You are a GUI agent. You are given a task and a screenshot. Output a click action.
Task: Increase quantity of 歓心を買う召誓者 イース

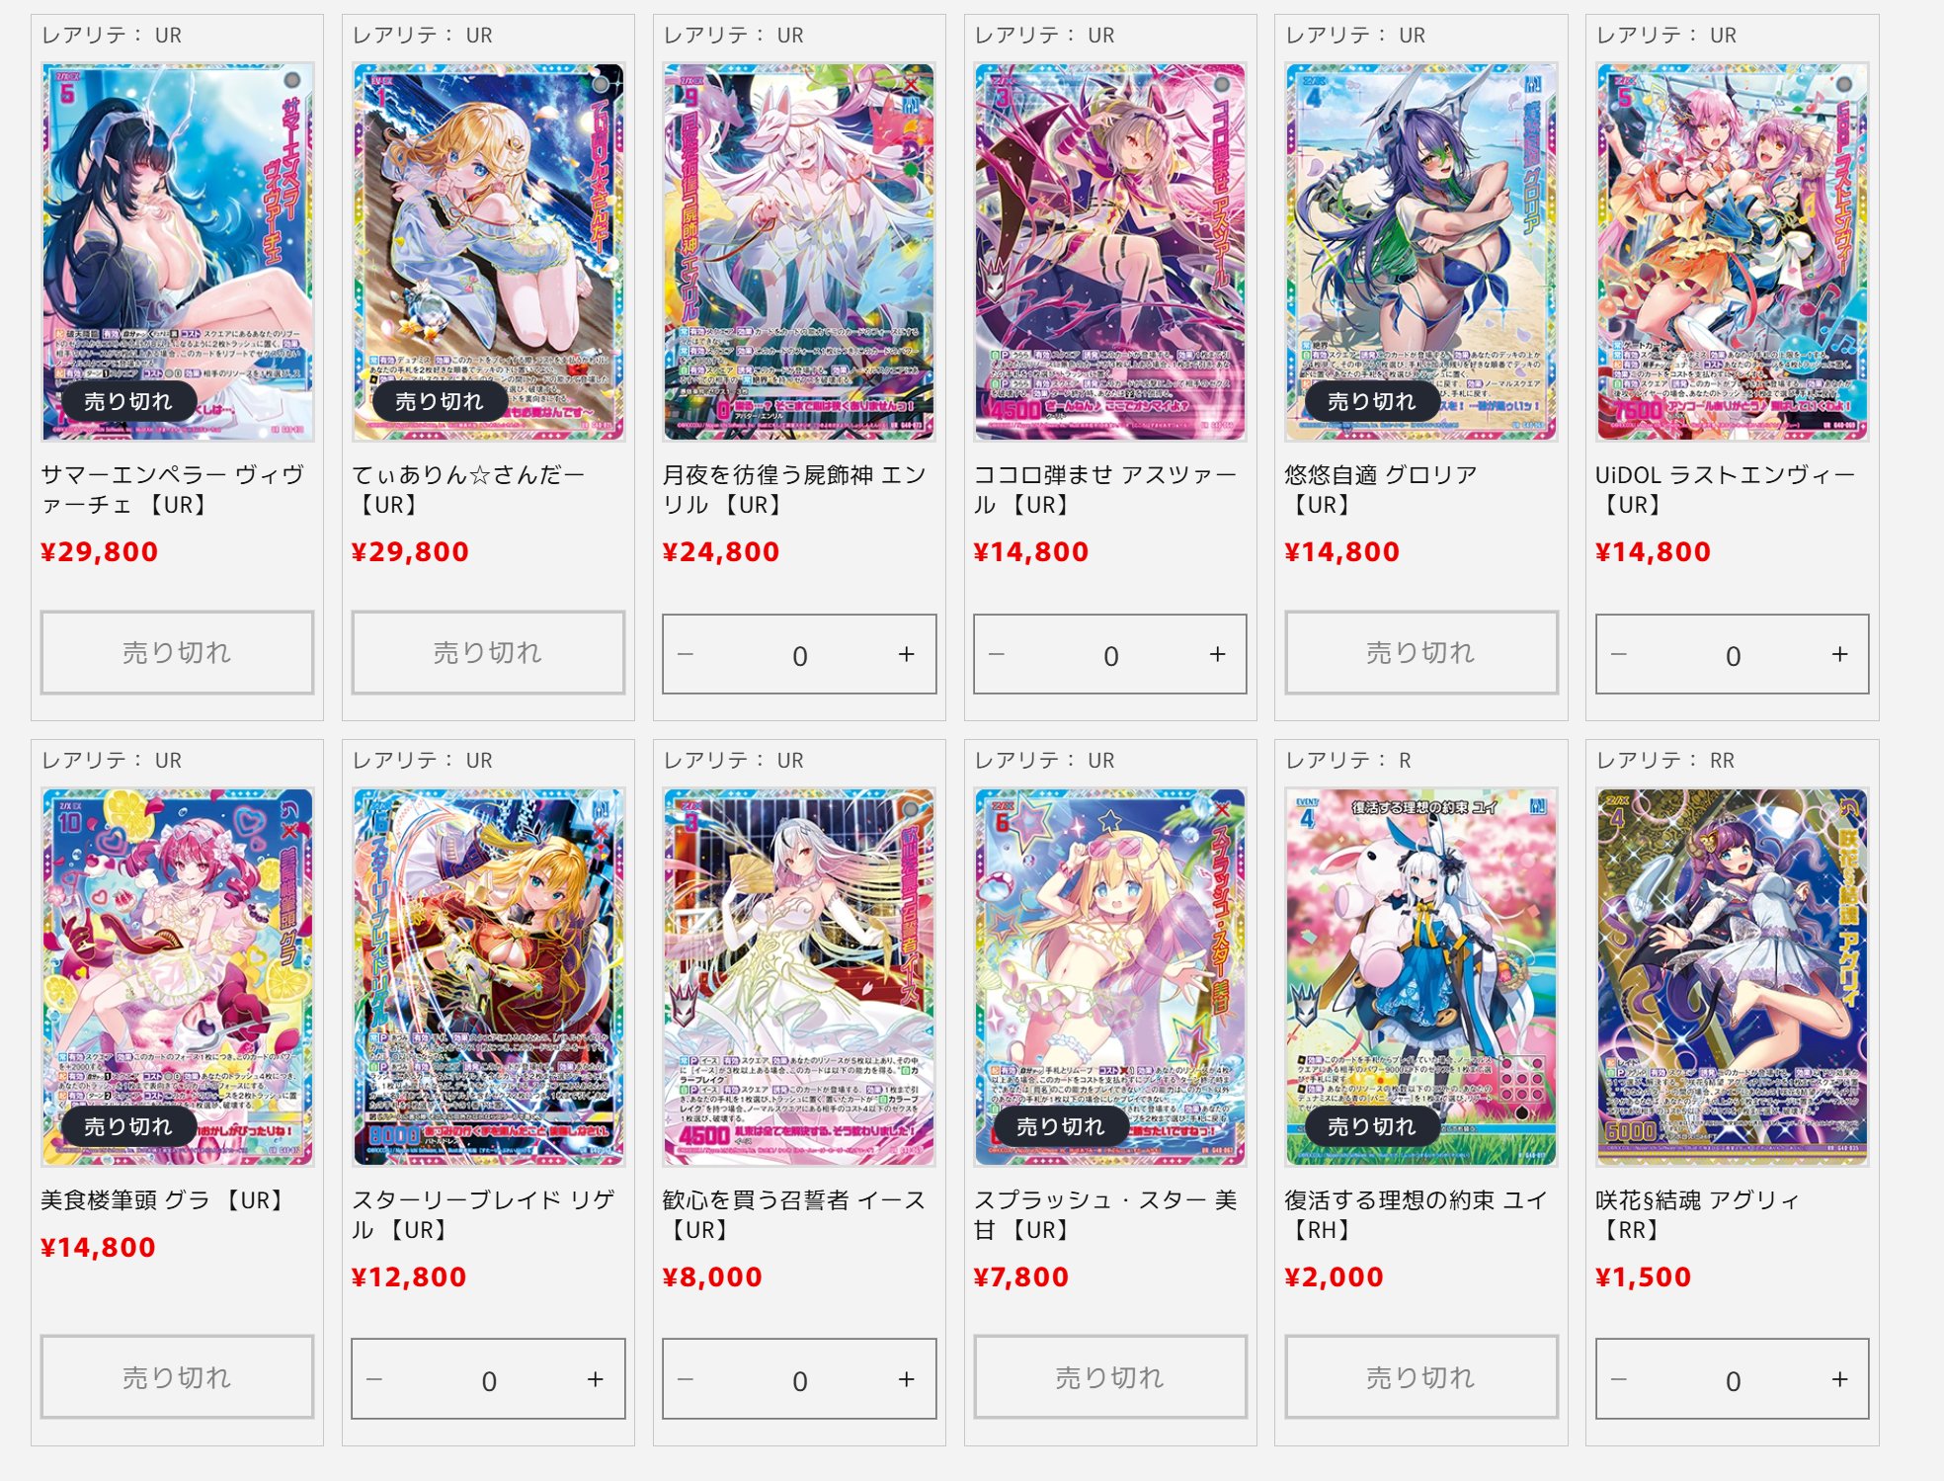pos(906,1380)
